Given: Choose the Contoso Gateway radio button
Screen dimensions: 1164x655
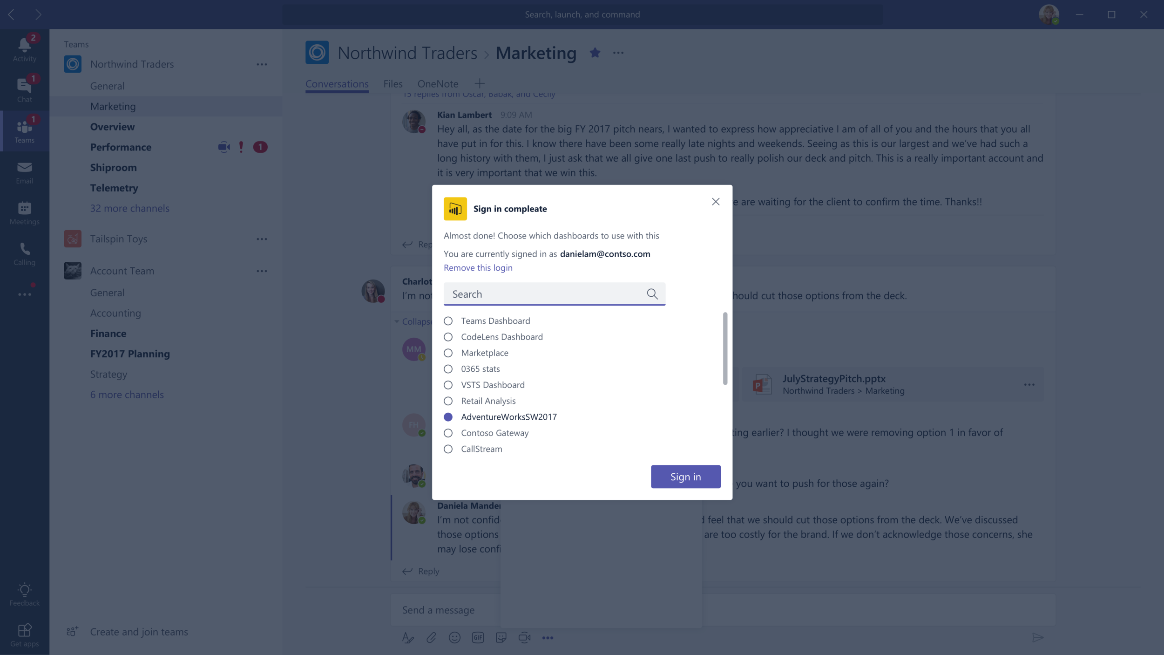Looking at the screenshot, I should pyautogui.click(x=448, y=433).
